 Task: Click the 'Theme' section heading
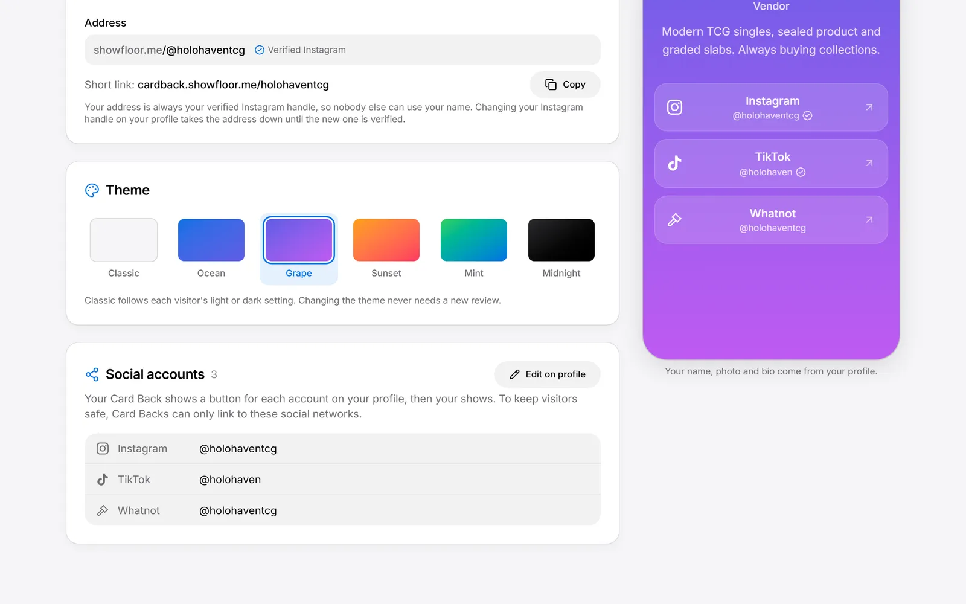pyautogui.click(x=127, y=190)
